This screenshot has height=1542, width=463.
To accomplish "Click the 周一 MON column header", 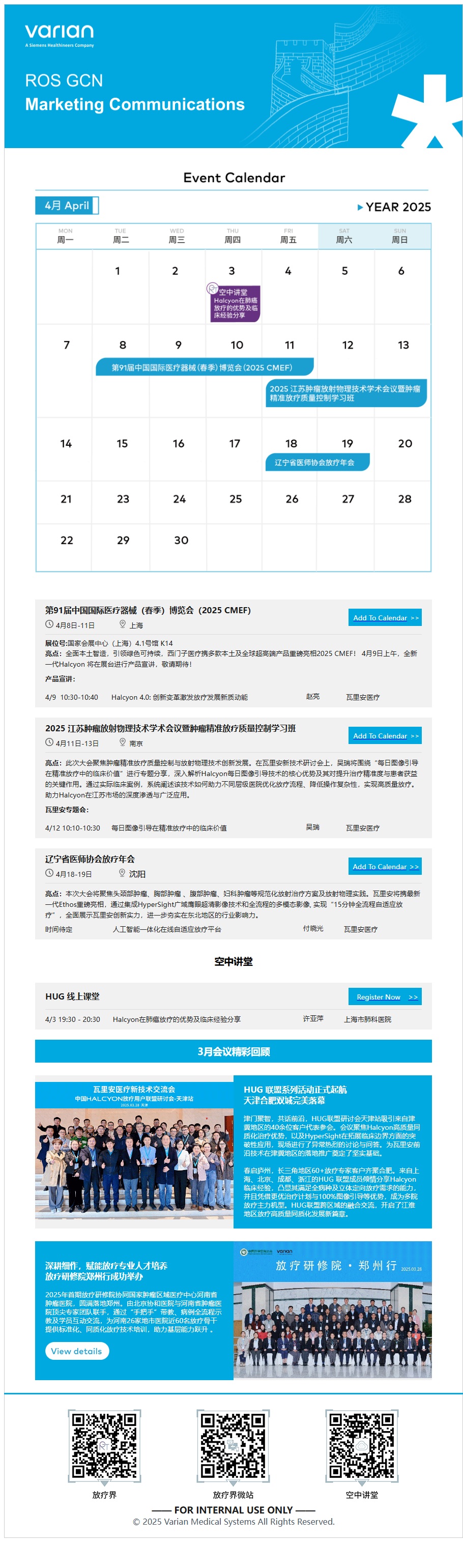I will click(65, 236).
